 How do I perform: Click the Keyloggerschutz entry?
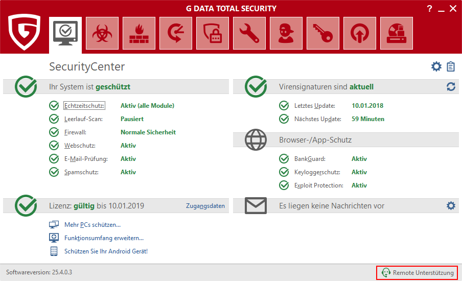point(317,172)
